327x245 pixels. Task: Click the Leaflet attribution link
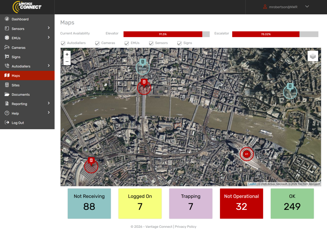(252, 184)
